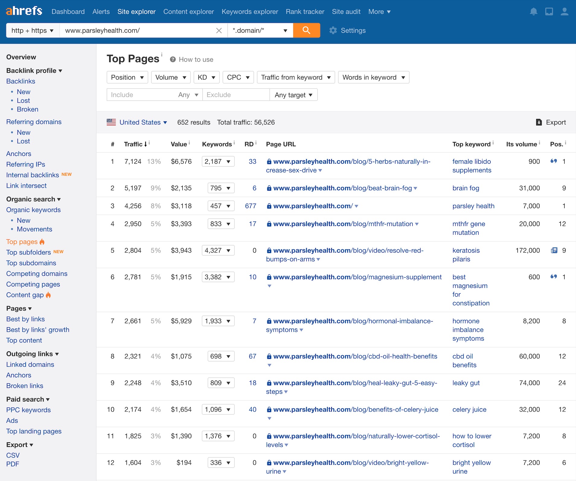Open the Traffic from keyword dropdown
The image size is (576, 481).
tap(296, 77)
